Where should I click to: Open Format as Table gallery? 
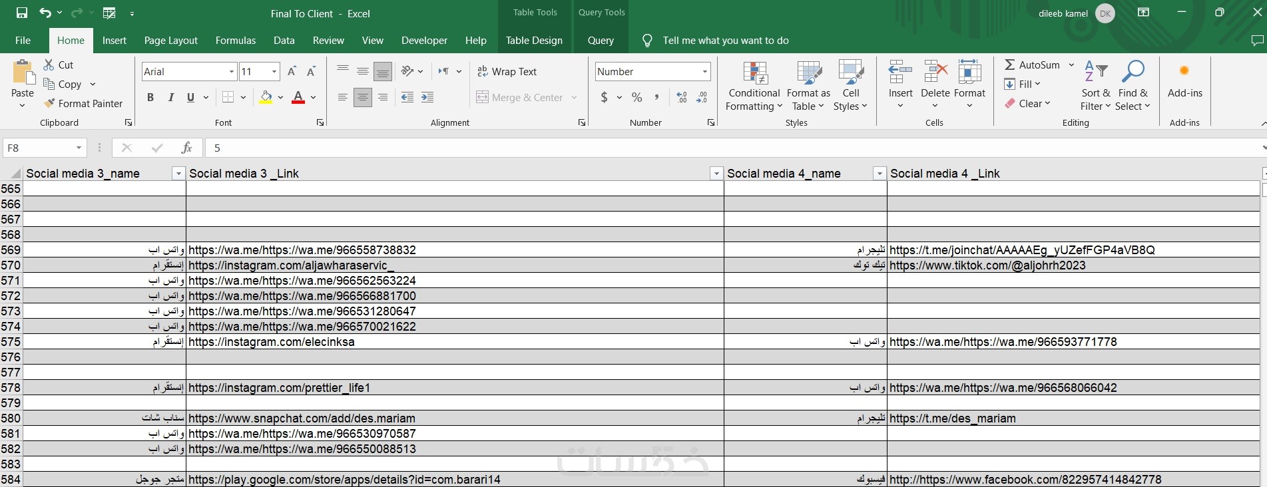[x=808, y=86]
